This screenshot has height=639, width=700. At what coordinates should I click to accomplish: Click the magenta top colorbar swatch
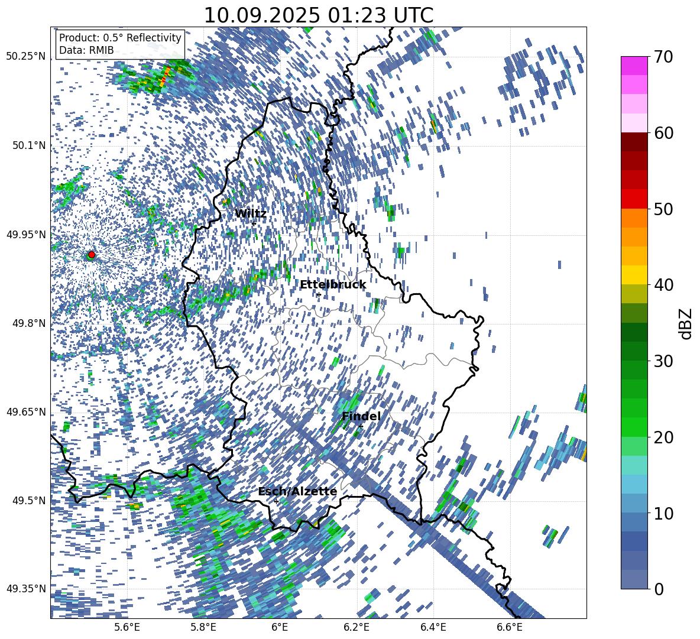pyautogui.click(x=634, y=66)
